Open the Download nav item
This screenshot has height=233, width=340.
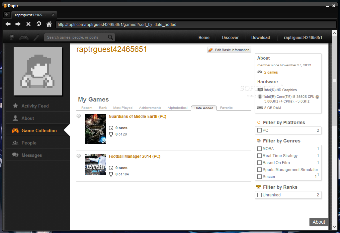pyautogui.click(x=260, y=38)
